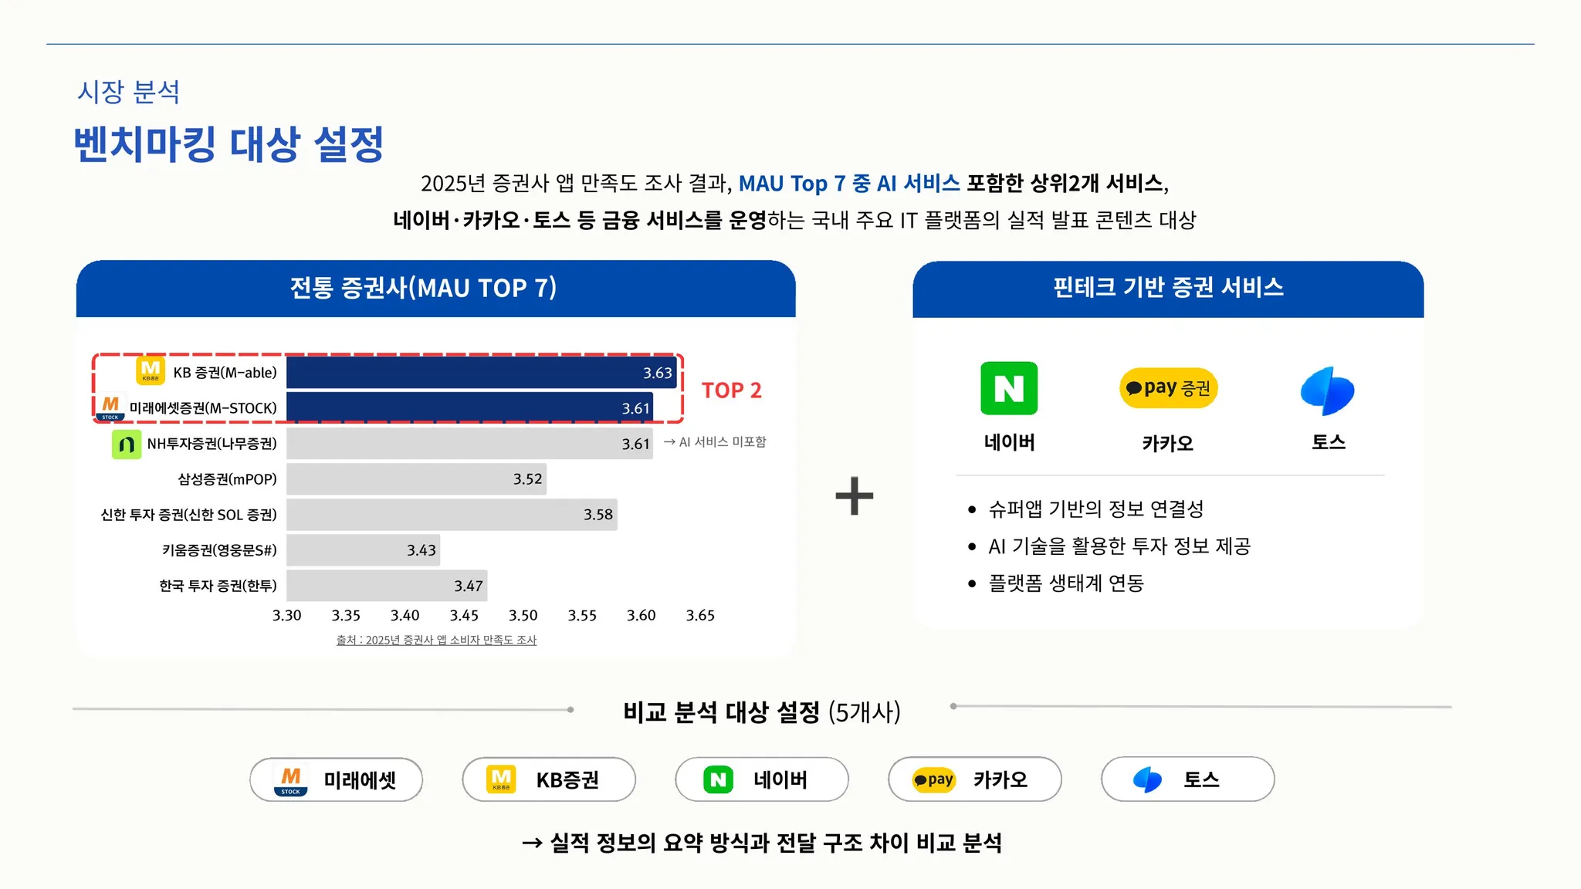Click the 네이버 pill button
This screenshot has width=1581, height=889.
pyautogui.click(x=762, y=779)
